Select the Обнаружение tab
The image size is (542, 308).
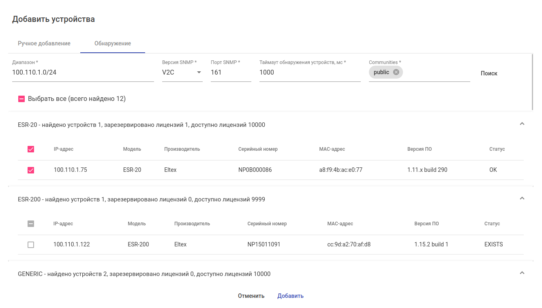tap(113, 43)
